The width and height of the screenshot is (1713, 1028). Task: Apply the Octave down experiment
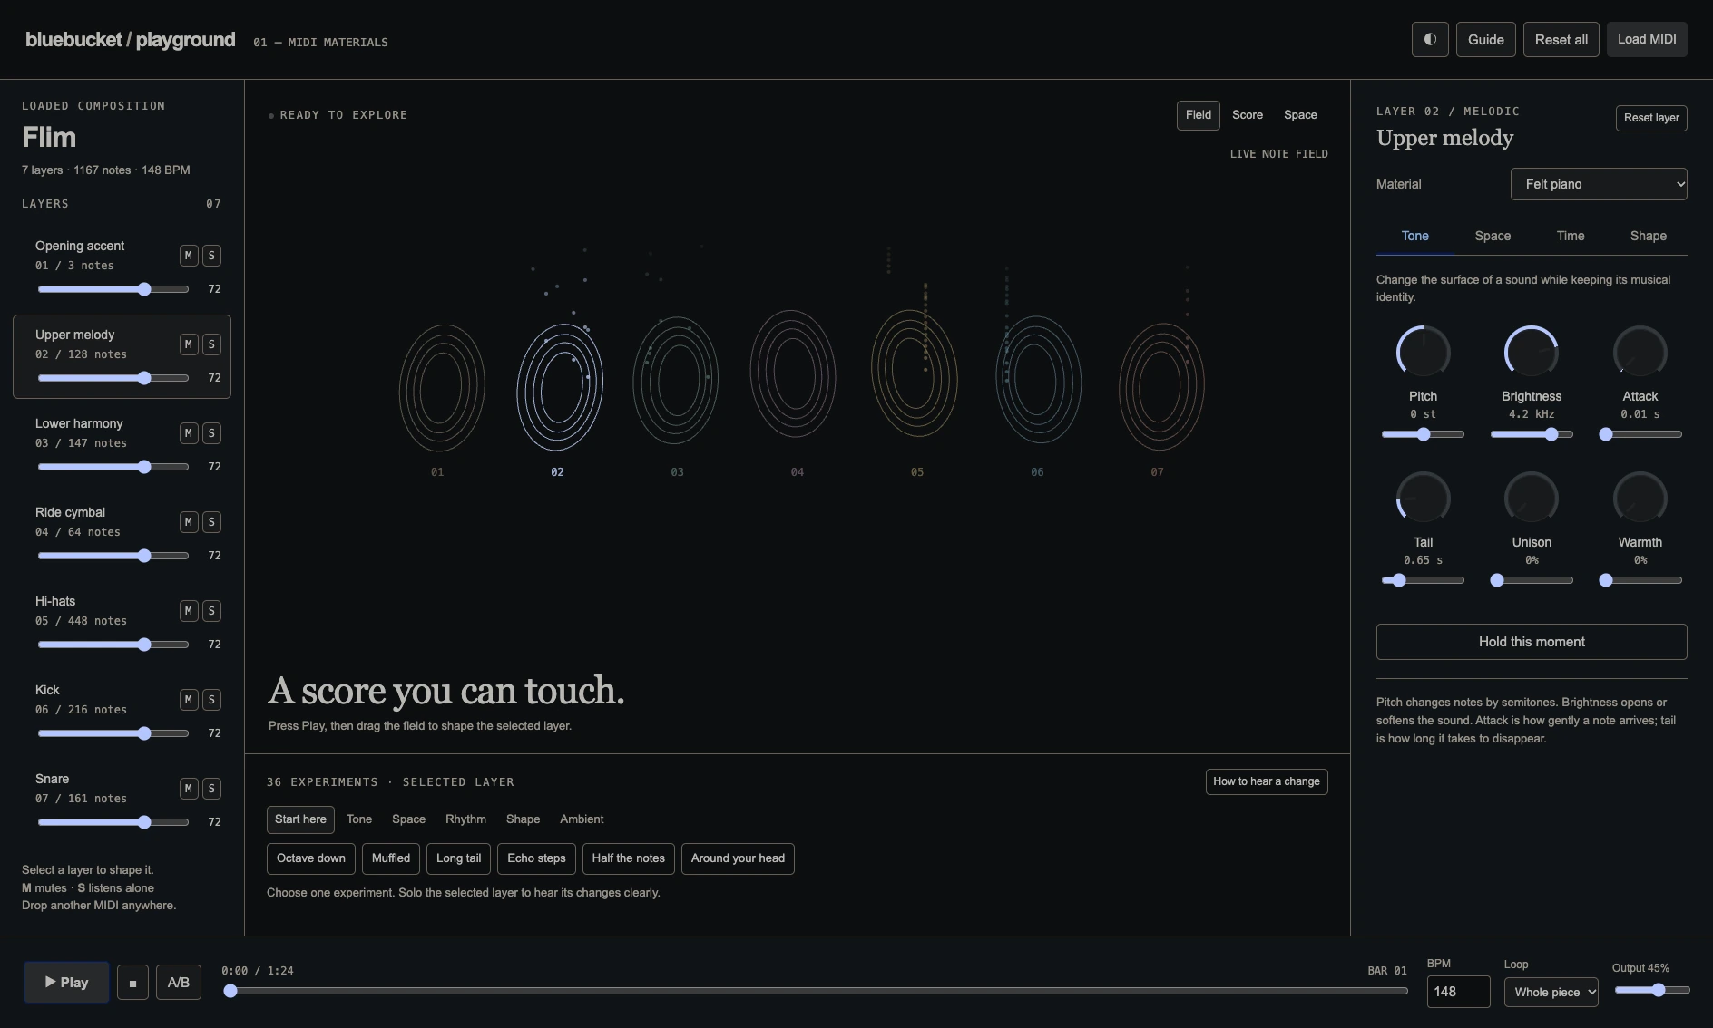[311, 858]
